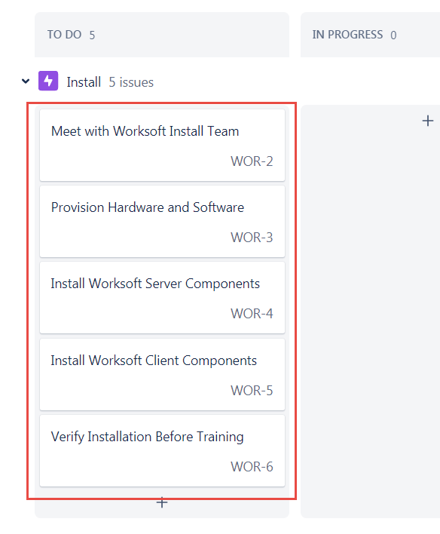Viewport: 440px width, 534px height.
Task: Click the WOR-4 issue key
Action: [x=252, y=314]
